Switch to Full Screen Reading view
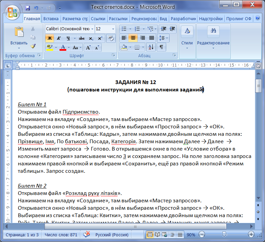The height and width of the screenshot is (242, 265). [x=157, y=235]
